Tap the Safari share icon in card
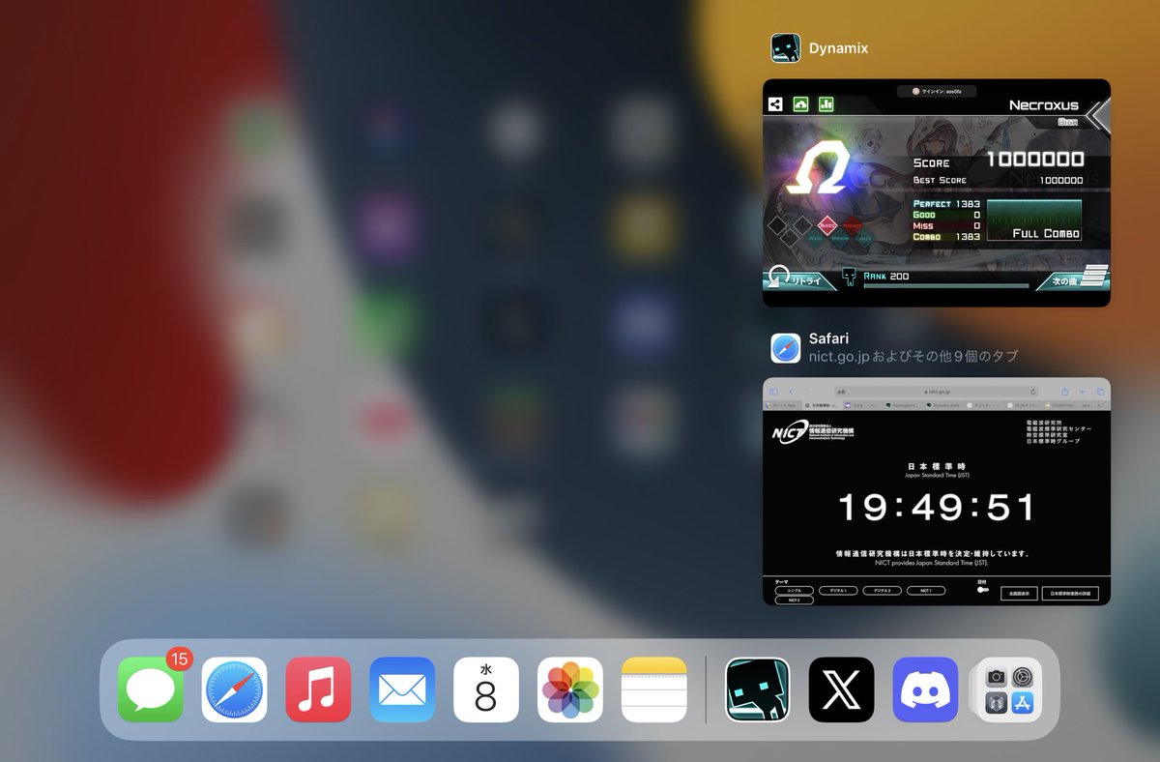This screenshot has width=1160, height=762. pos(1065,391)
